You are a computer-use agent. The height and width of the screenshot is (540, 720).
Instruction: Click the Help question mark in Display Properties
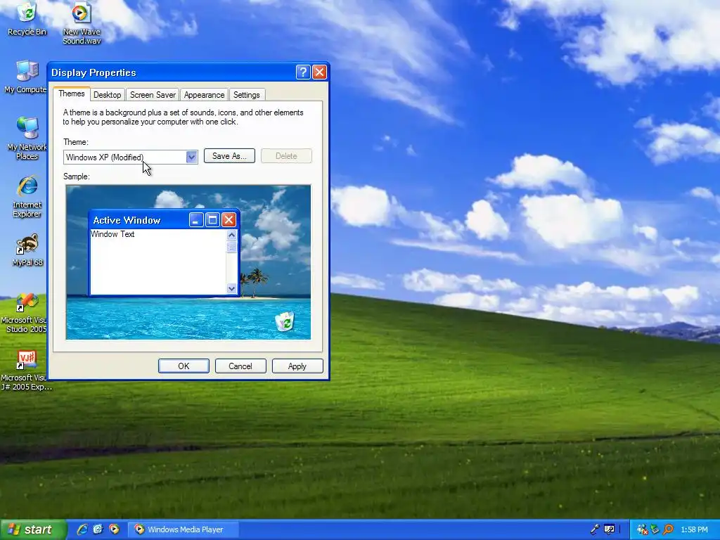(303, 72)
